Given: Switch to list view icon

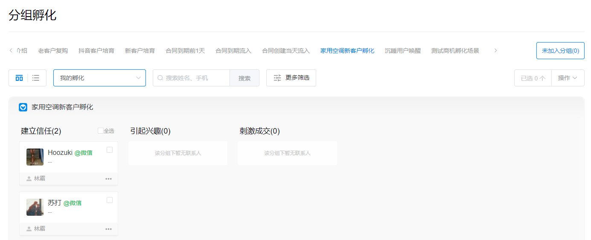Looking at the screenshot, I should [x=36, y=78].
